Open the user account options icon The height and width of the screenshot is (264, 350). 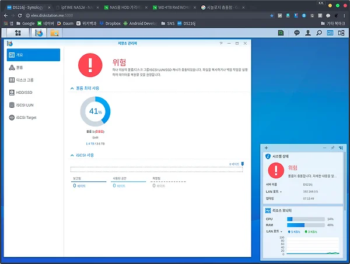coord(307,33)
